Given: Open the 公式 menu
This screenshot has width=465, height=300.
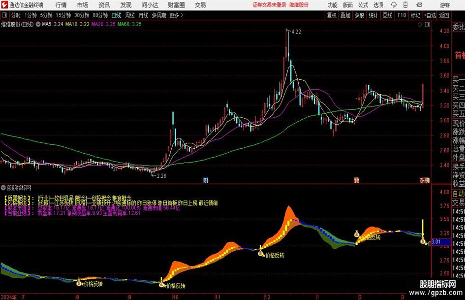Looking at the screenshot, I should pyautogui.click(x=363, y=5).
